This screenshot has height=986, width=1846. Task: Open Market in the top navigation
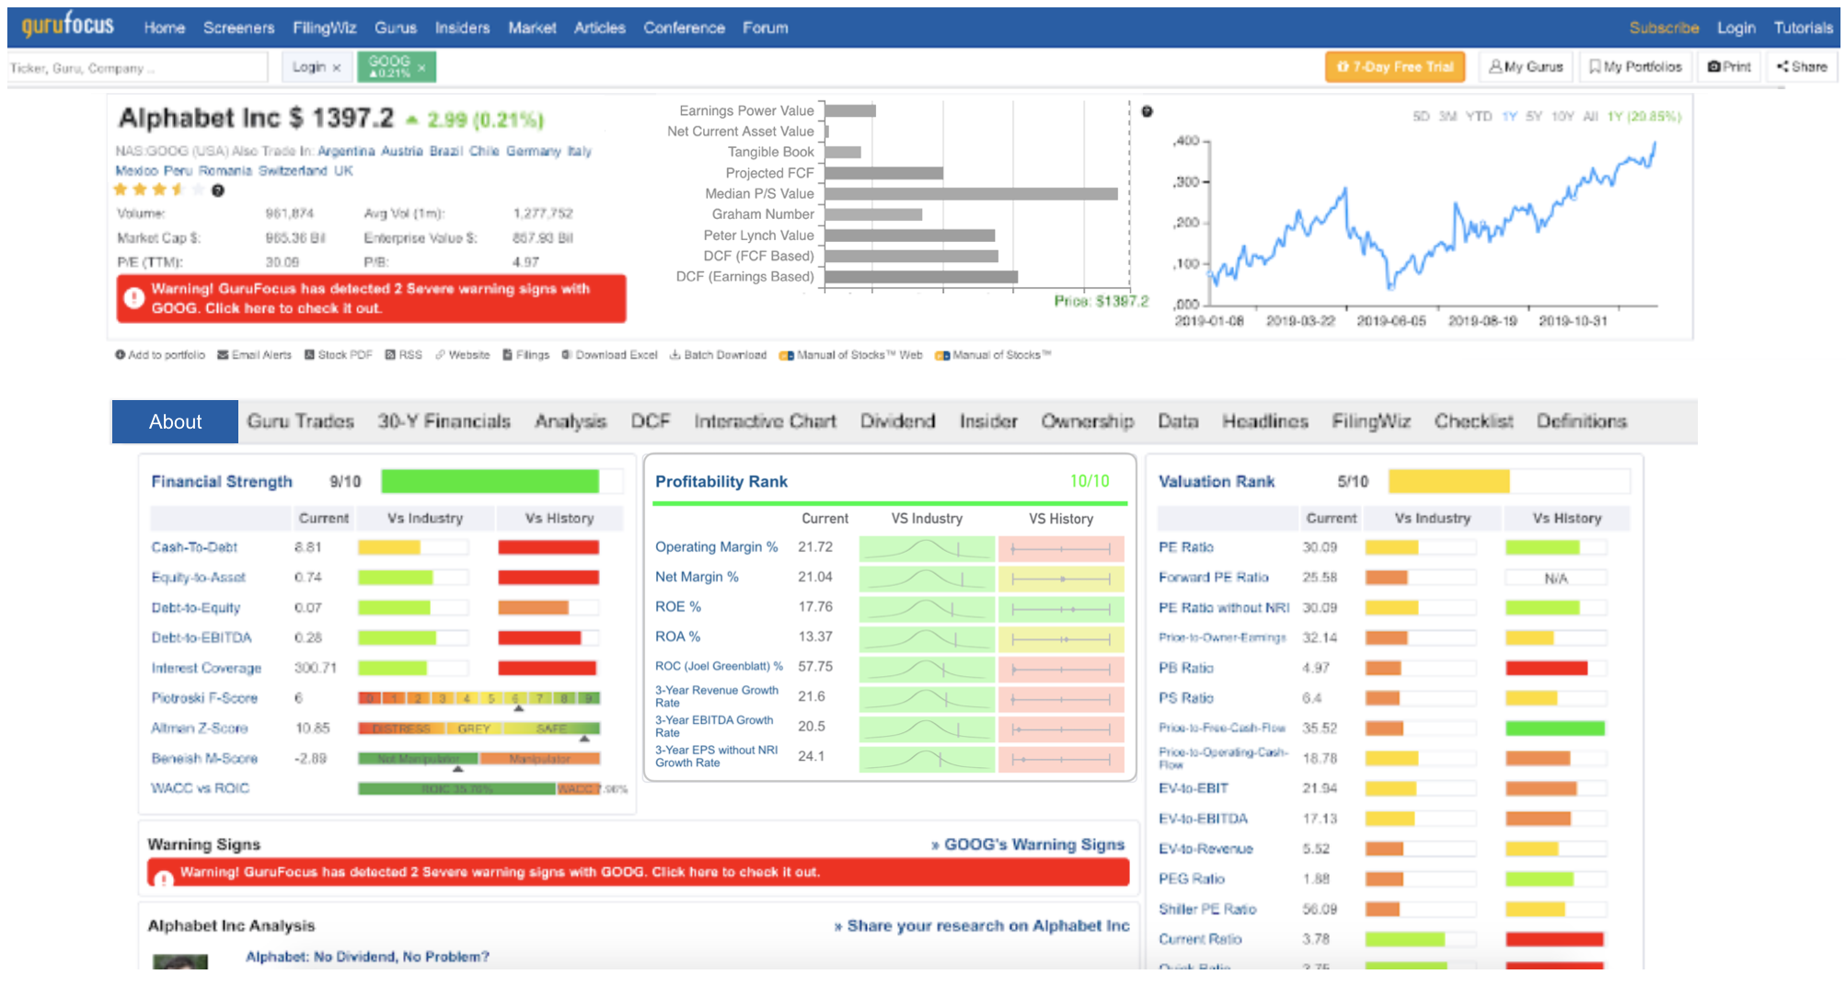(532, 29)
